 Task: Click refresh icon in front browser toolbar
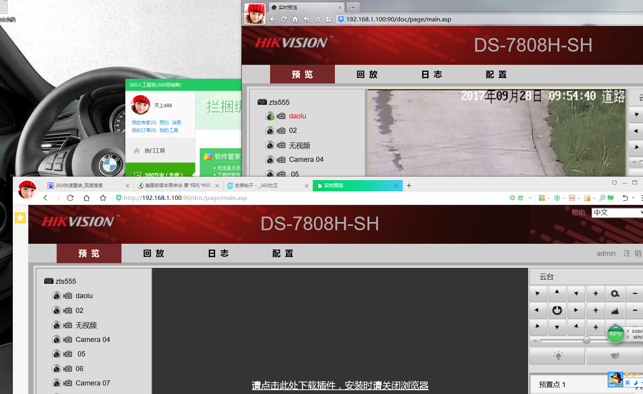70,198
